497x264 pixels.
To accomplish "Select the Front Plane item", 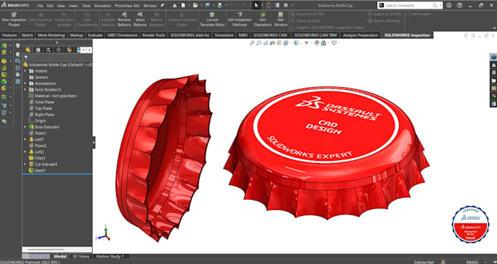I will [44, 102].
